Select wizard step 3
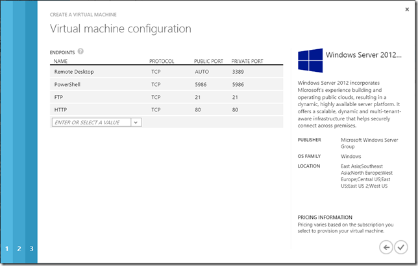Viewport: 418px width, 266px height. pyautogui.click(x=31, y=249)
